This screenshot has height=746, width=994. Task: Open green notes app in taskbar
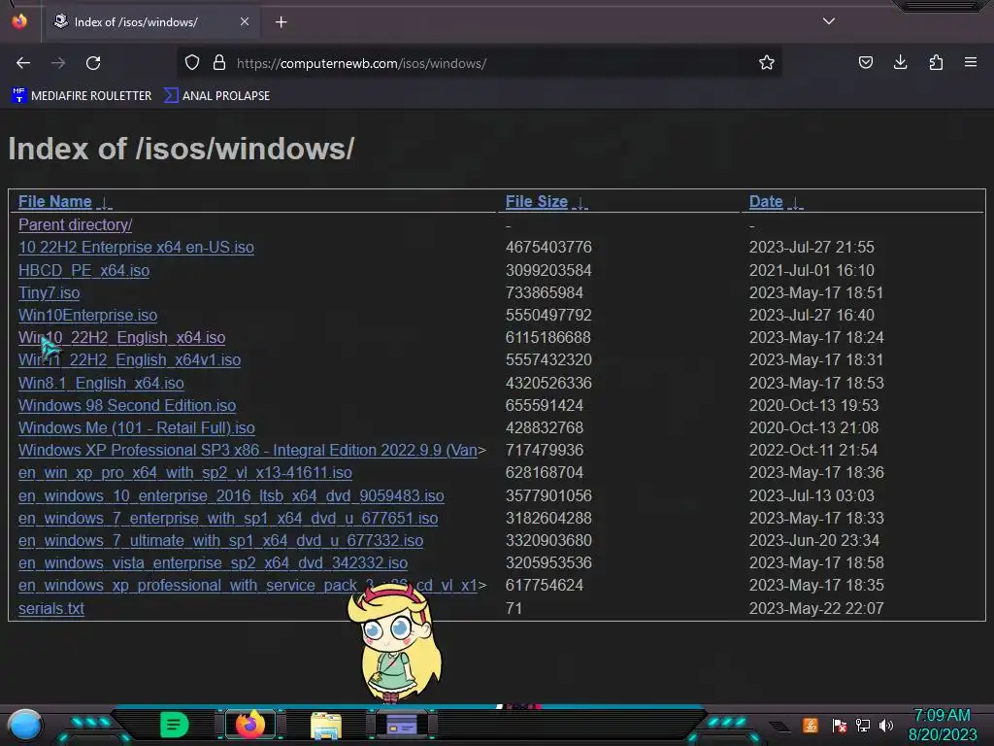[x=175, y=725]
